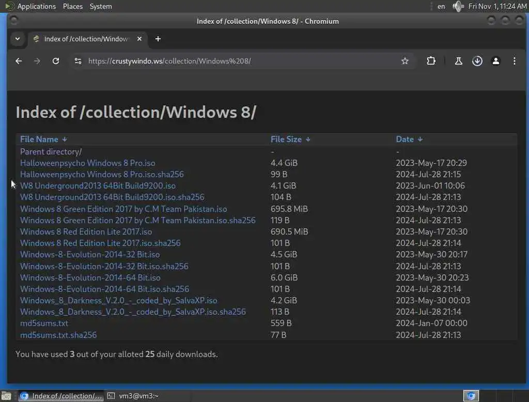Click the forward navigation arrow
This screenshot has height=402, width=529.
(x=37, y=61)
